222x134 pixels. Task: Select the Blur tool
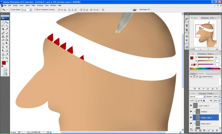[x=3, y=43]
